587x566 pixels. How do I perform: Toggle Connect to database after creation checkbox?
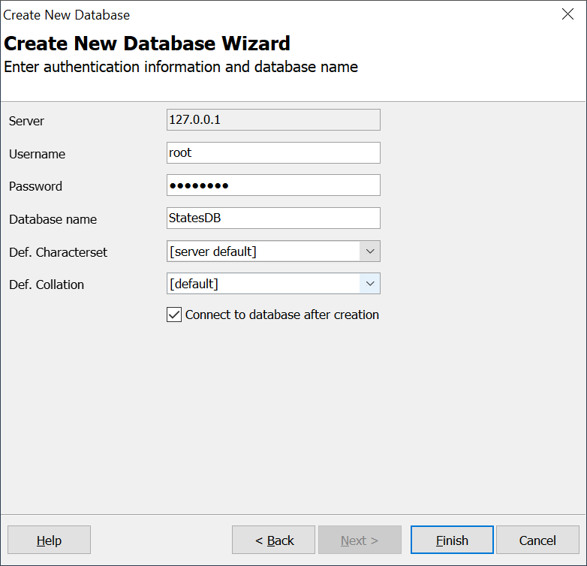pyautogui.click(x=174, y=315)
